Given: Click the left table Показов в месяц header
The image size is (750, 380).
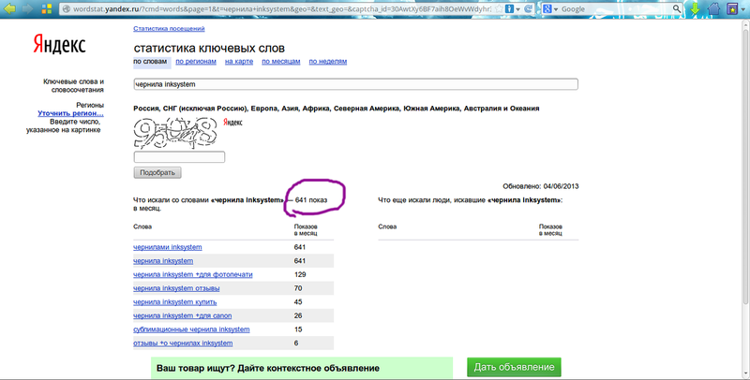Looking at the screenshot, I should pos(306,229).
